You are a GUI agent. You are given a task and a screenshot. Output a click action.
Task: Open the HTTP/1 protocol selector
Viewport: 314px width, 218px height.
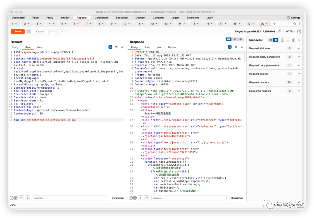(x=290, y=31)
